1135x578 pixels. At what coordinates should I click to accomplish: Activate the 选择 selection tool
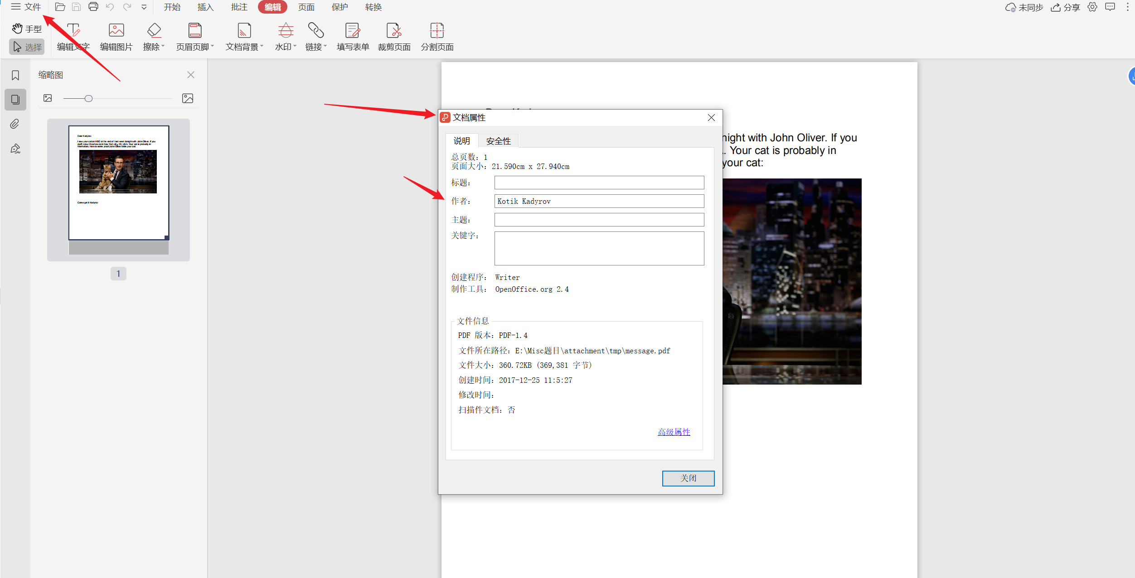point(27,47)
